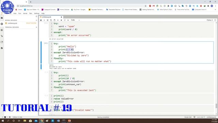Click the try/finally cell printing Hello
218x123 pixels.
click(x=131, y=52)
